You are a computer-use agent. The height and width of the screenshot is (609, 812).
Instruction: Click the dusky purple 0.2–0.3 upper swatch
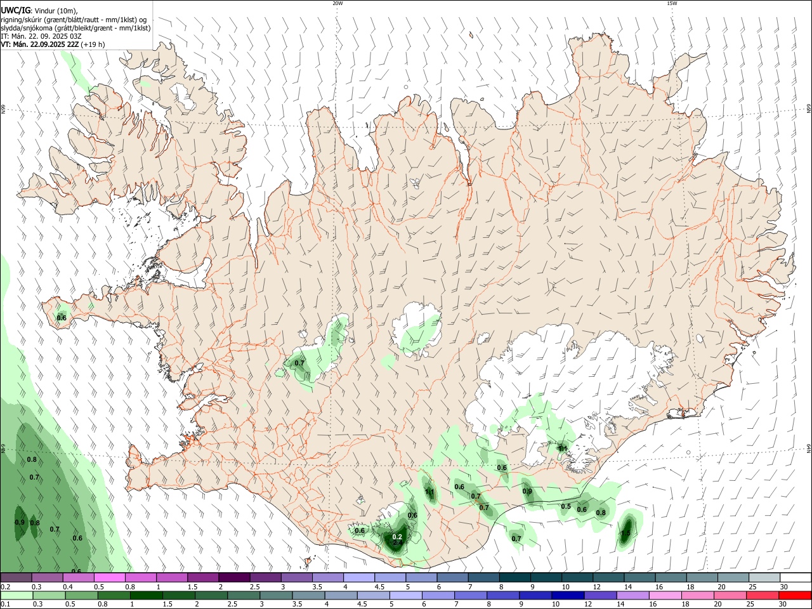(x=16, y=577)
